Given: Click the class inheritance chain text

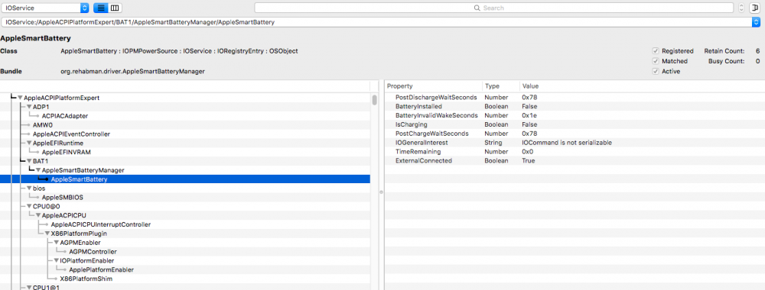Looking at the screenshot, I should pos(179,51).
